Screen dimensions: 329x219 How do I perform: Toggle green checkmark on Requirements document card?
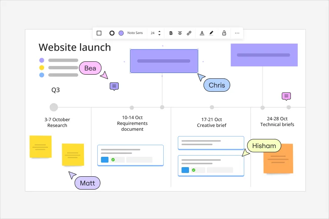pos(113,160)
